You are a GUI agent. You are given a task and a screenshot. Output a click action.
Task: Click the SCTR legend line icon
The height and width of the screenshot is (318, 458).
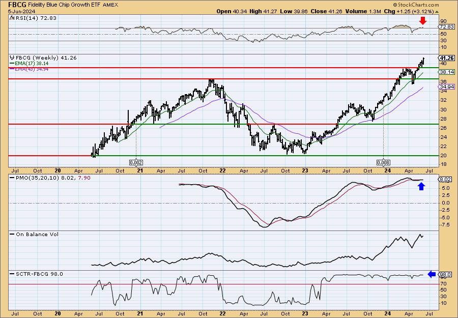[x=12, y=274]
